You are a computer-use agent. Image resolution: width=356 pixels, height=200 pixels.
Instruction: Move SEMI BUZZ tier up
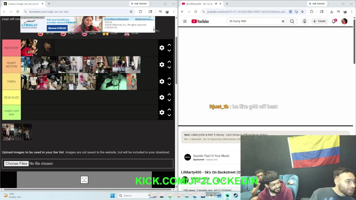tap(169, 94)
